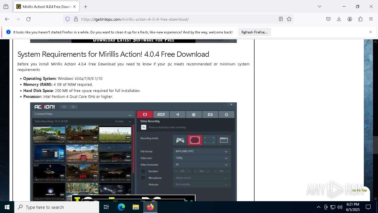Open the taskbar volume control
Viewport: 378px width, 213px height.
[x=340, y=207]
